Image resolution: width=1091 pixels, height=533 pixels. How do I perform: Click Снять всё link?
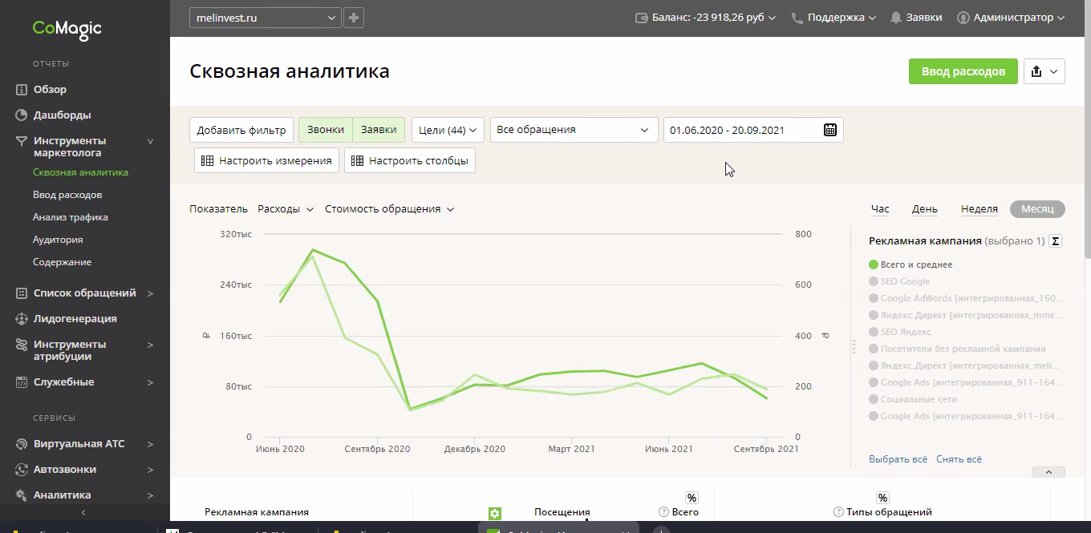tap(959, 459)
